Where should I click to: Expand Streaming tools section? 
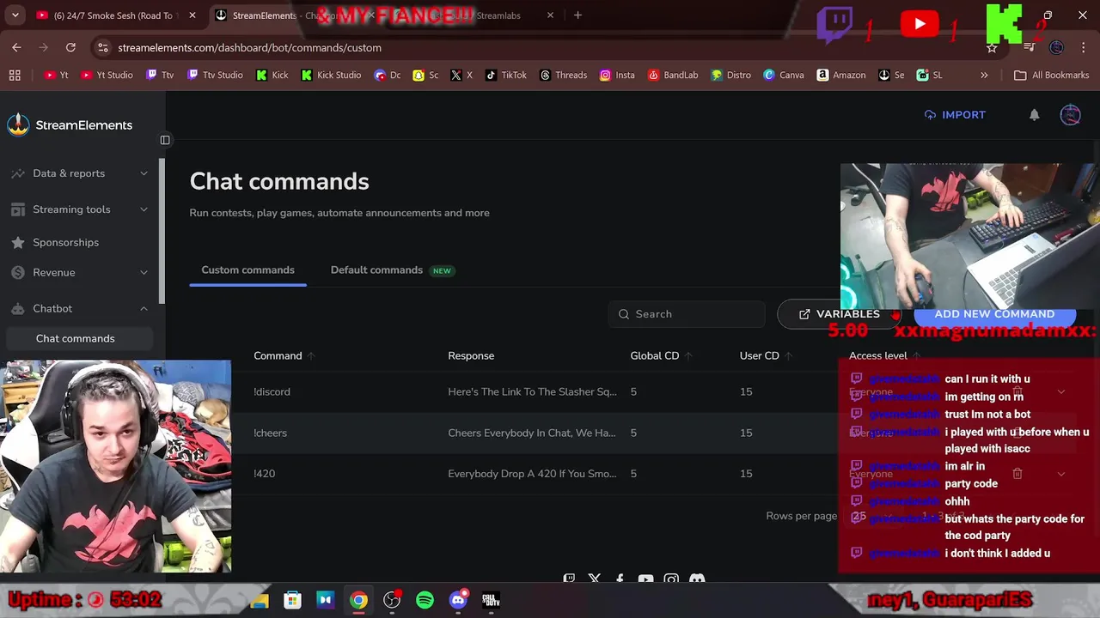(x=79, y=209)
